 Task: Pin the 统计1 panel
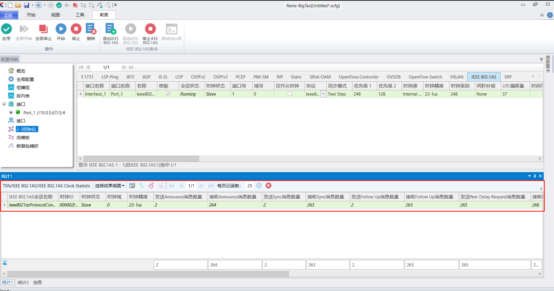(x=535, y=176)
